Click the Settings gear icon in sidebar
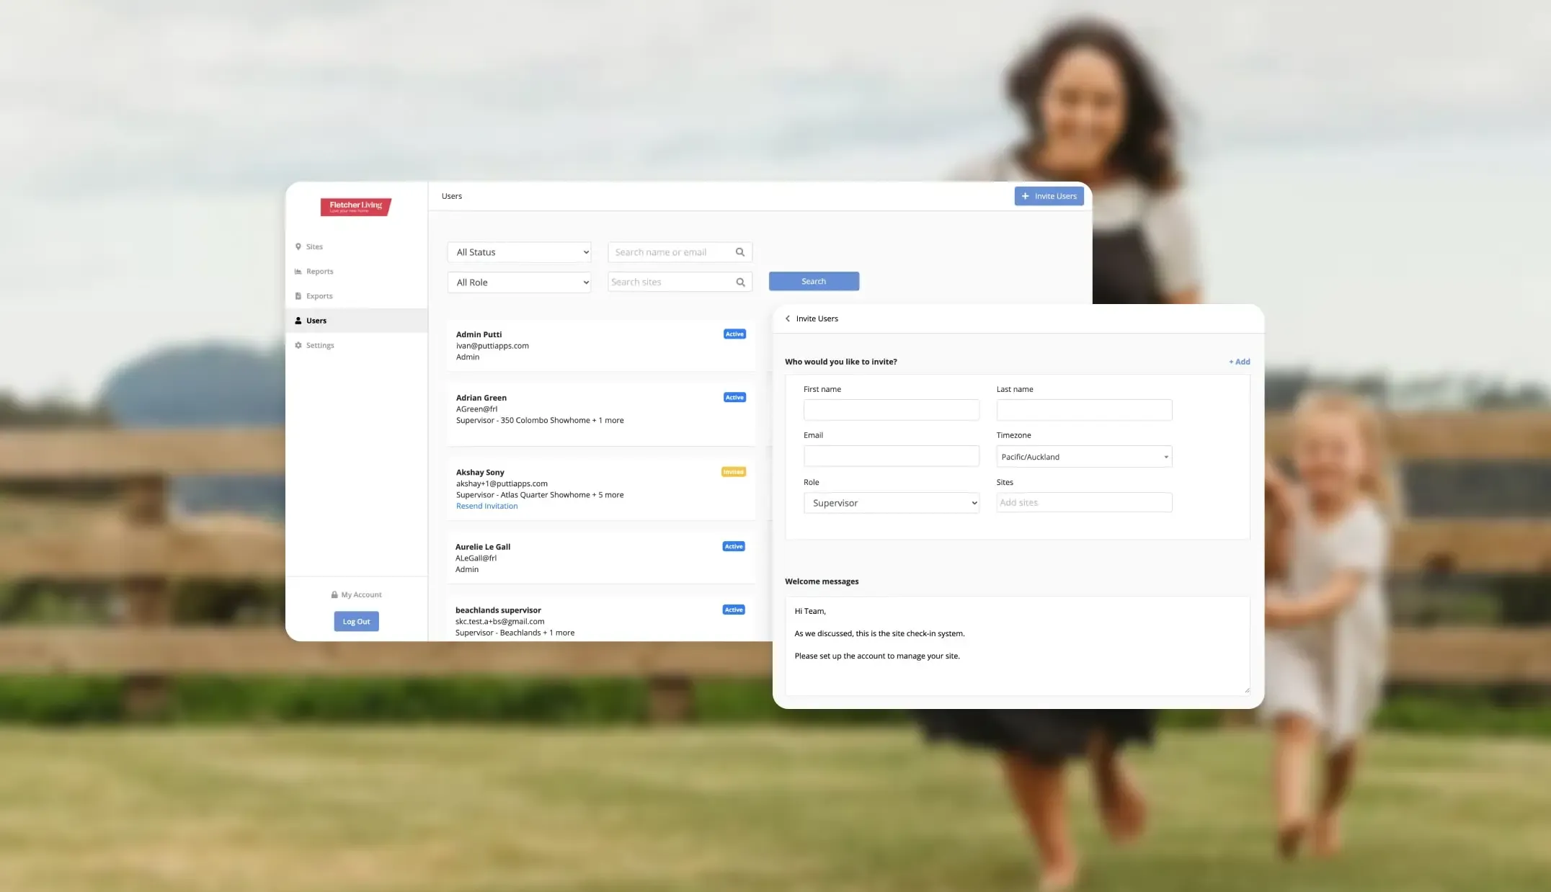 tap(298, 345)
